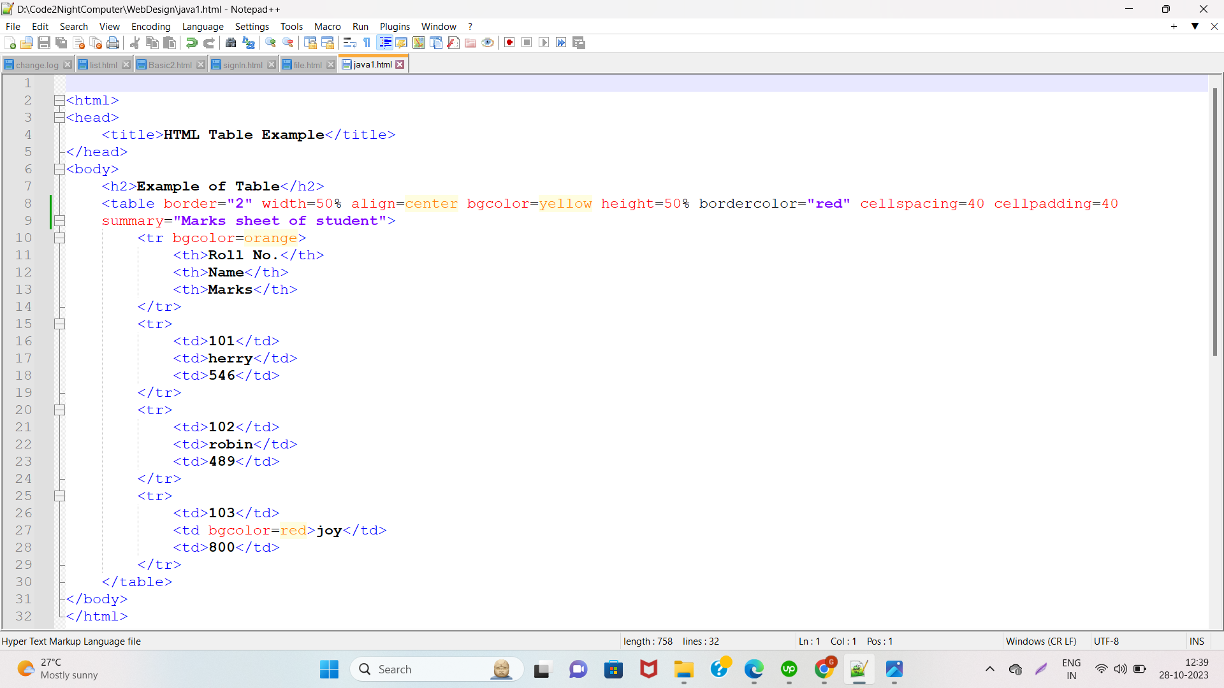Toggle Word wrap toolbar icon
The image size is (1224, 688).
pyautogui.click(x=349, y=43)
